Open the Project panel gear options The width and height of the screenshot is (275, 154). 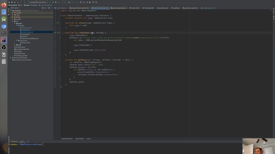(49, 8)
